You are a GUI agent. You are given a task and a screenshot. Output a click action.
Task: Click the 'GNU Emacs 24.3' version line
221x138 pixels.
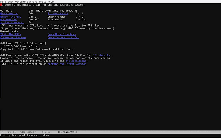pos(23,43)
